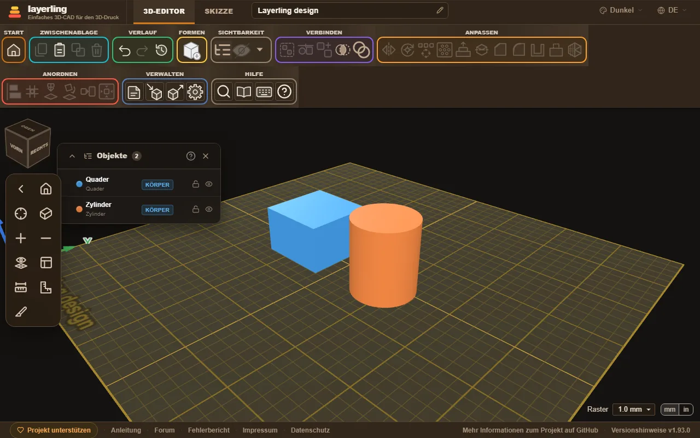
Task: Select the ruler measure tool in left panel
Action: pos(21,287)
